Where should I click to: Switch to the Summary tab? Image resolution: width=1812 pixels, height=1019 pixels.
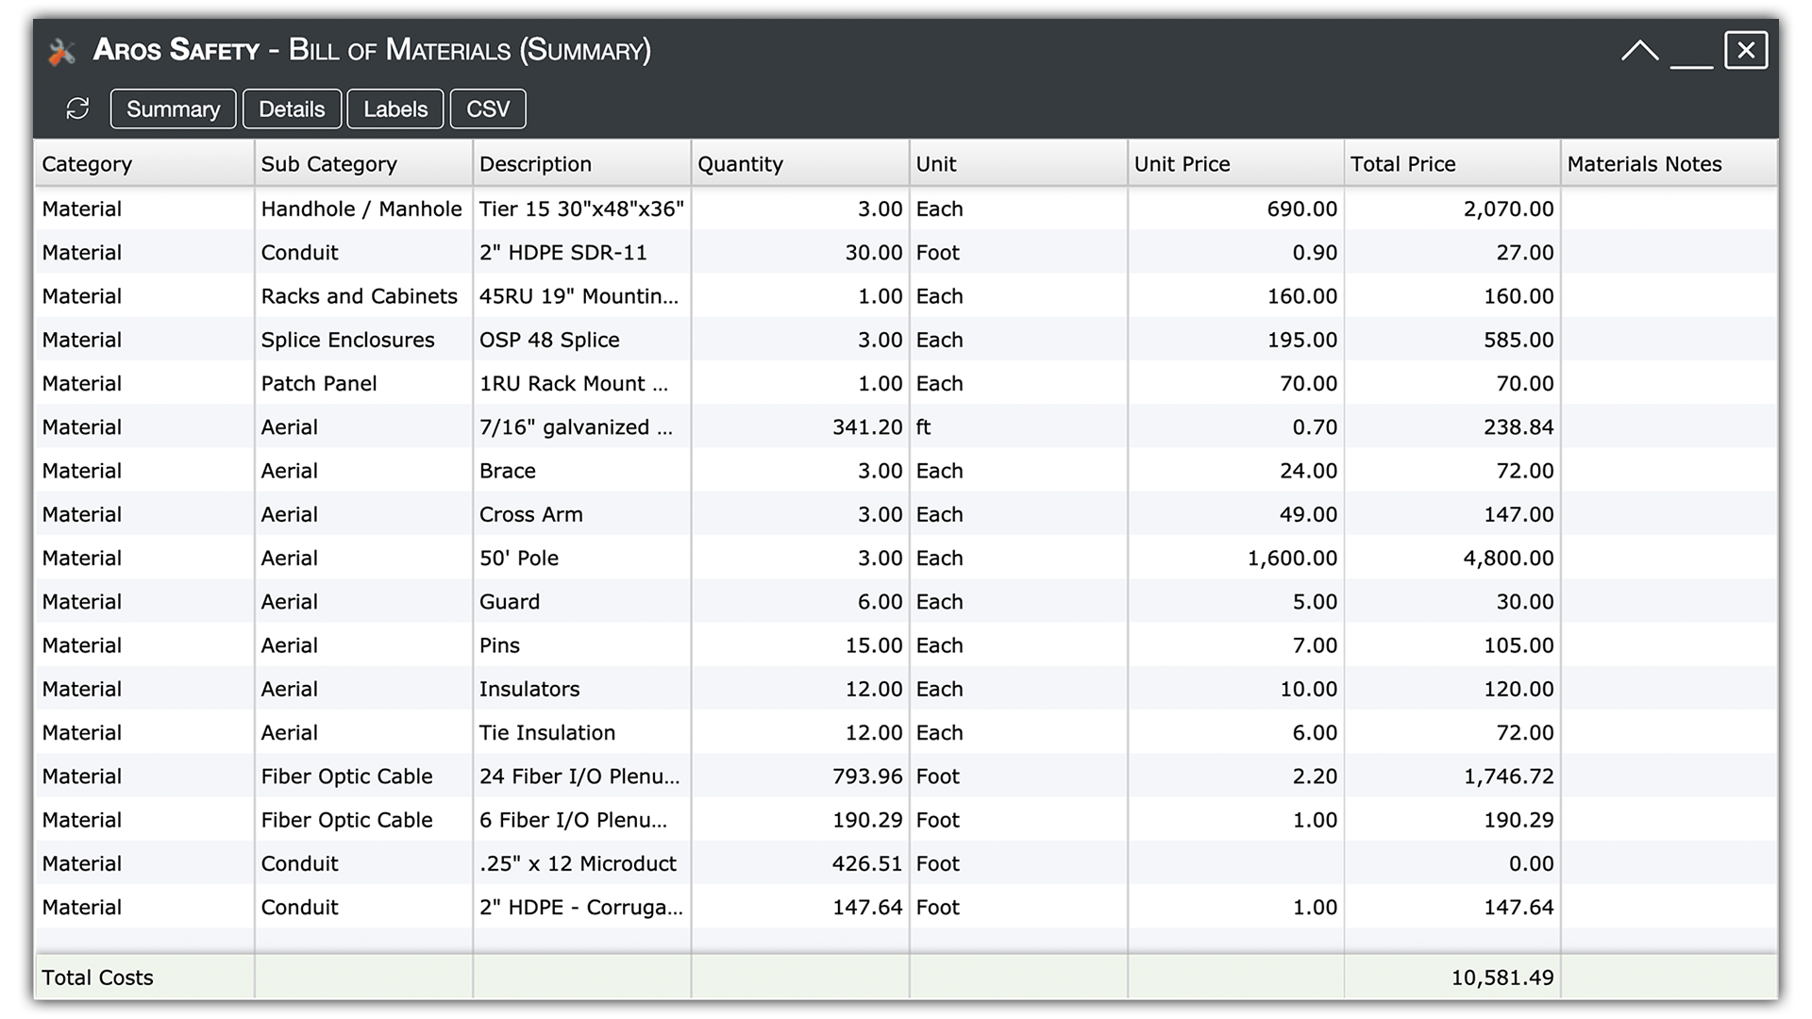coord(173,109)
